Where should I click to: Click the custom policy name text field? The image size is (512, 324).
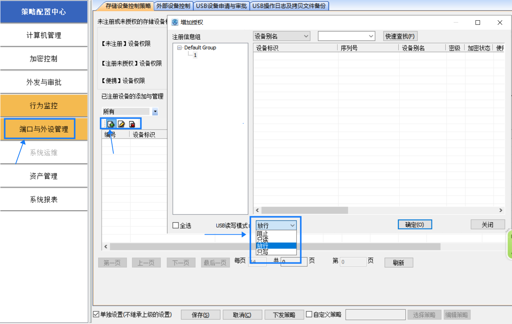[375, 315]
